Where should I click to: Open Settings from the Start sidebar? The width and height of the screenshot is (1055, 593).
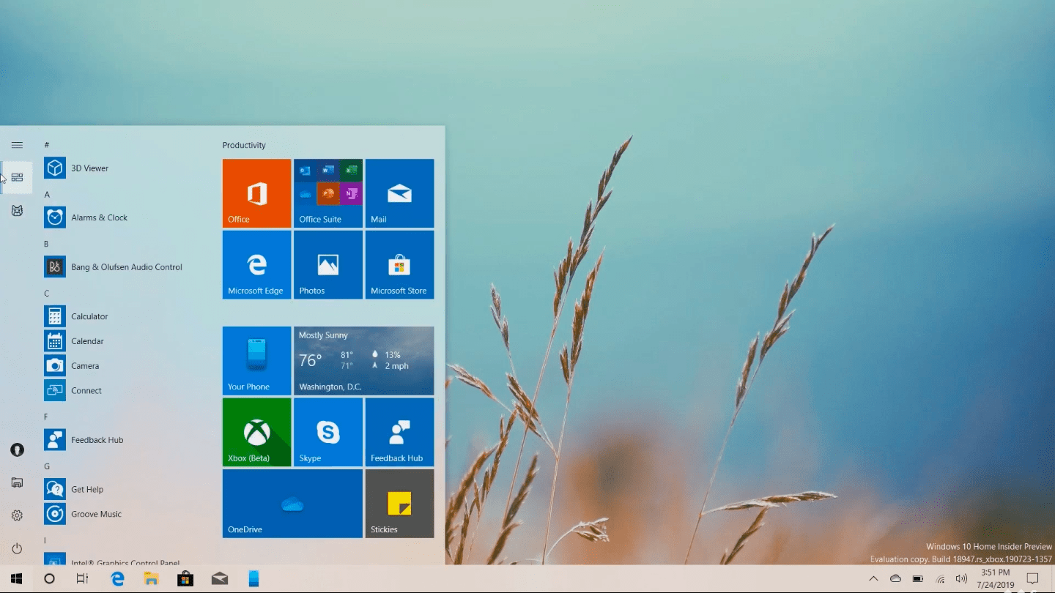pos(17,515)
